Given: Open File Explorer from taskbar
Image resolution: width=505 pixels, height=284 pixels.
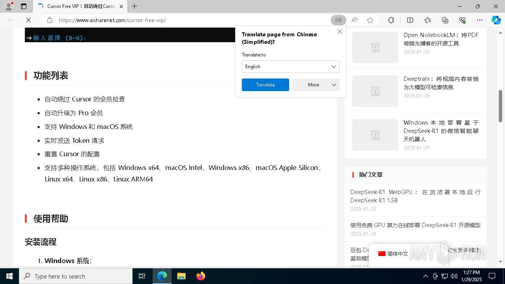Looking at the screenshot, I should (181, 276).
